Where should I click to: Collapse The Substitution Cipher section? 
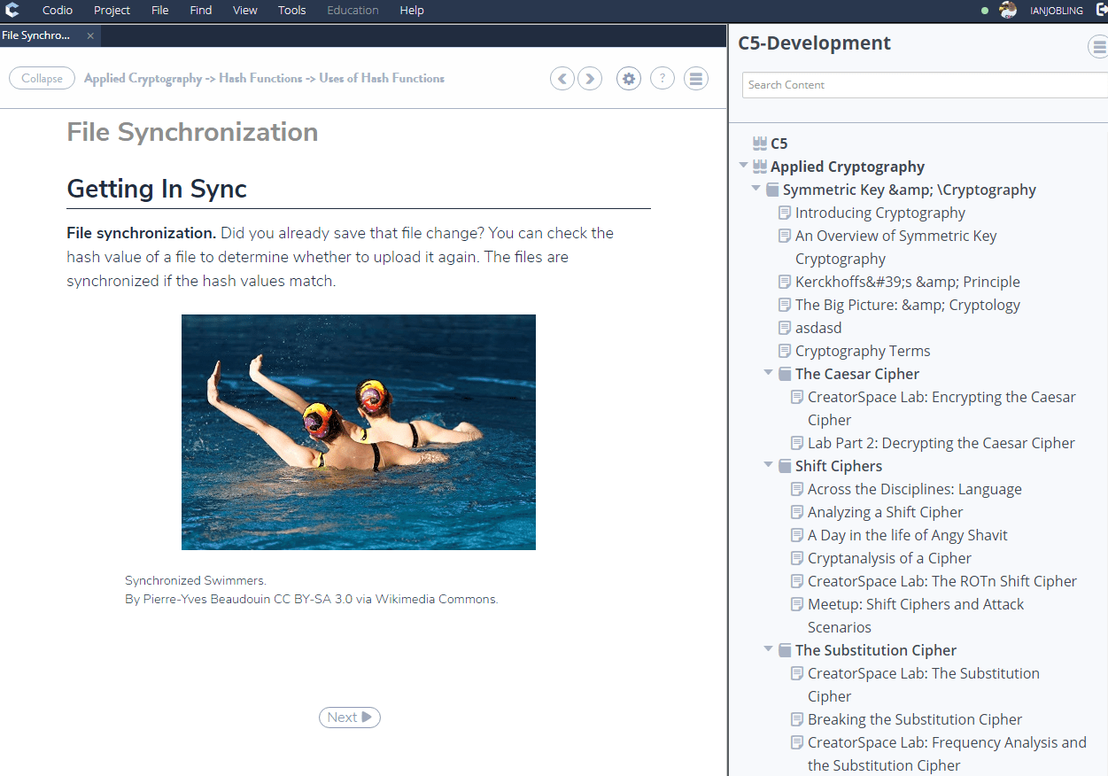(x=769, y=648)
